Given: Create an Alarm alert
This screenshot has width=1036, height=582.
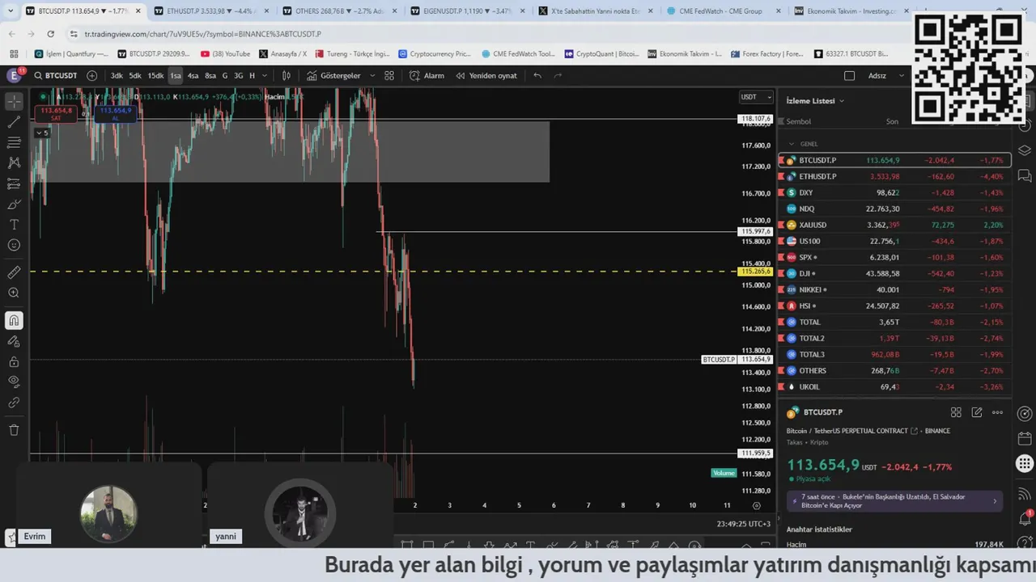Looking at the screenshot, I should [427, 75].
